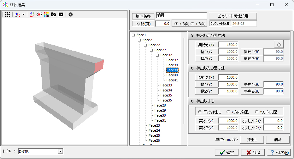Click 押出し先 斜角1(θ) field

tap(273, 84)
